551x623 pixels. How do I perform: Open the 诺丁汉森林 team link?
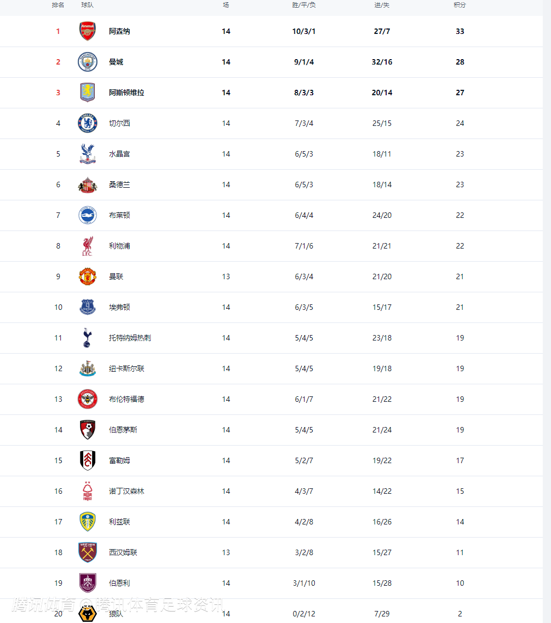127,491
